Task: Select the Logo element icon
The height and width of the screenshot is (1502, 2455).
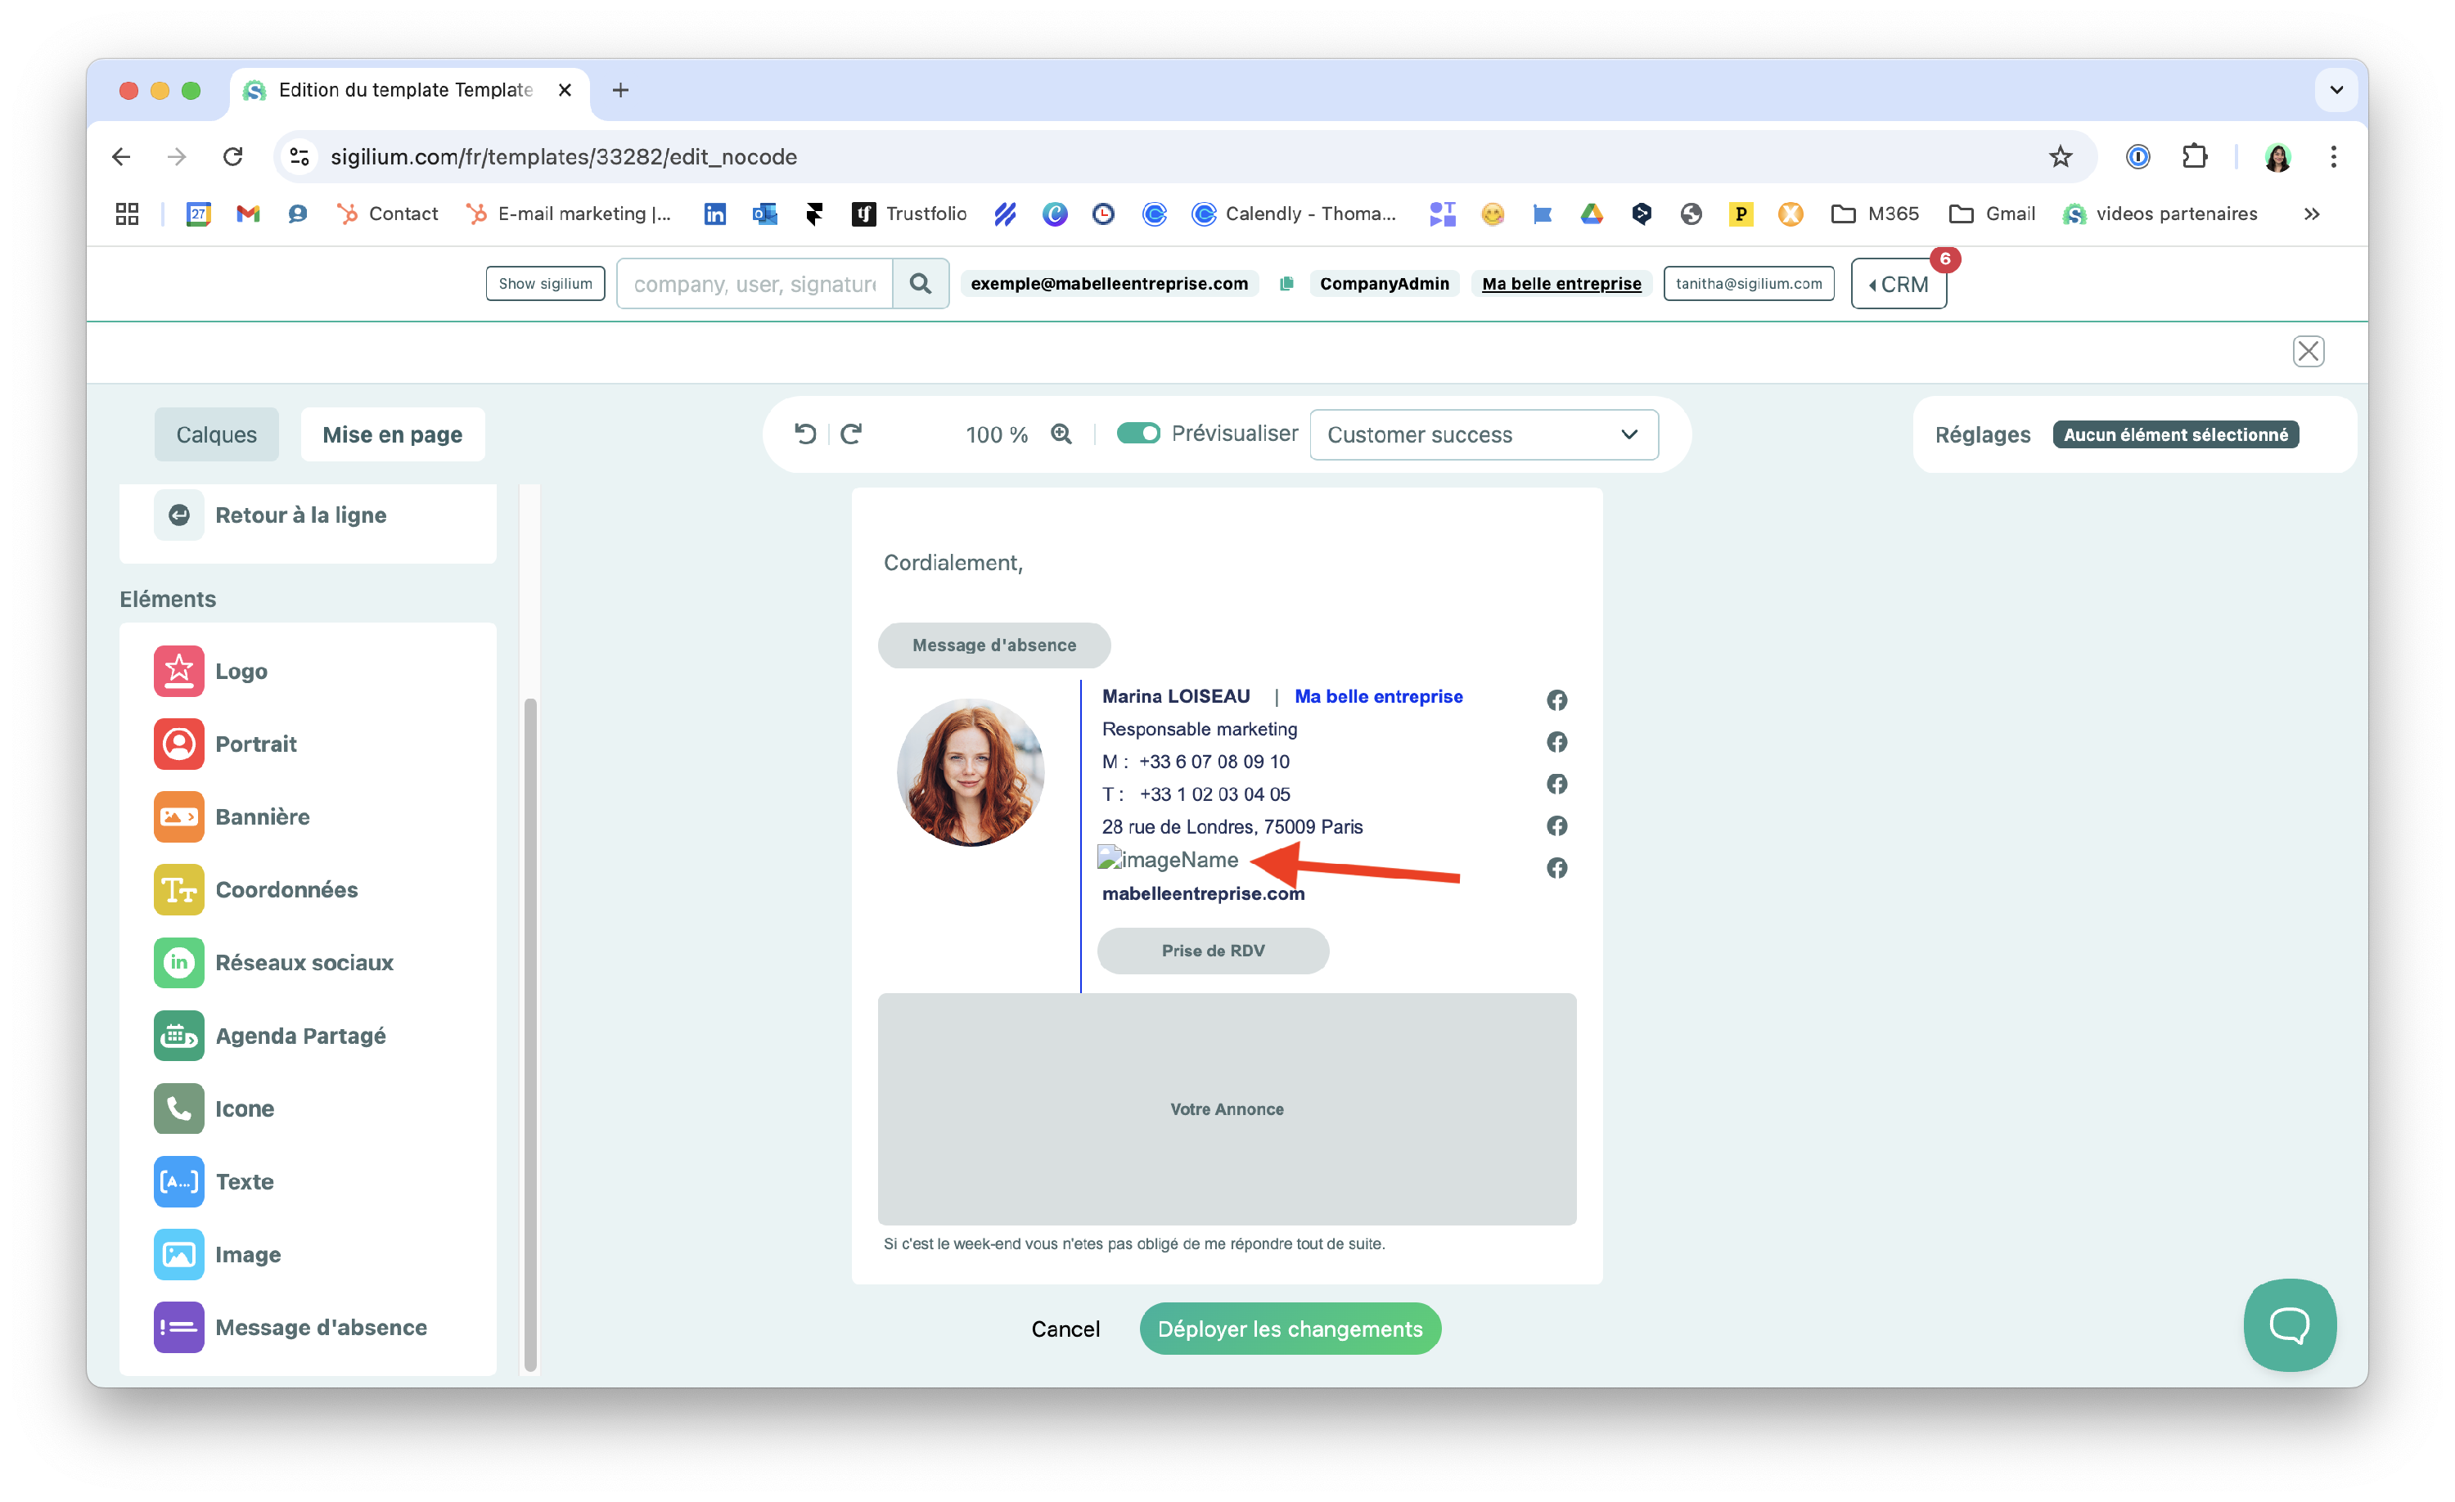Action: 178,672
